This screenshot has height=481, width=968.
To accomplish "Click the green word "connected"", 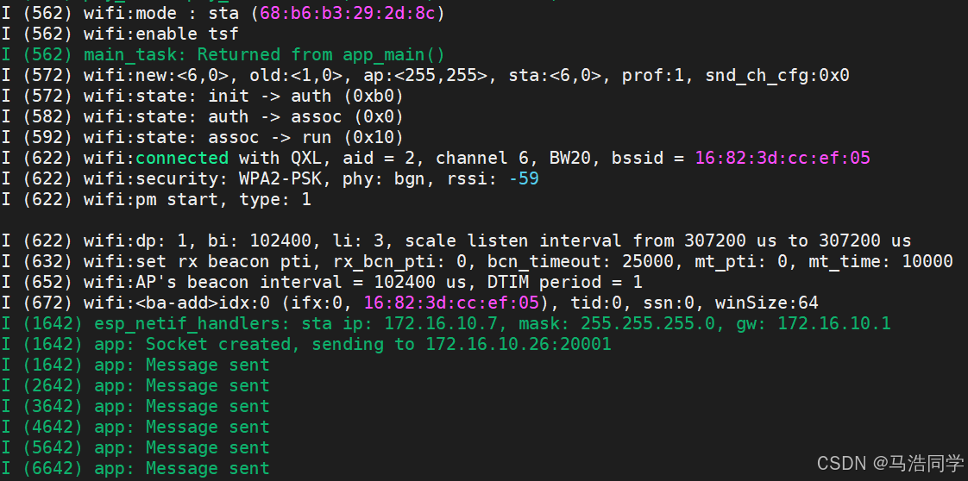I will tap(182, 158).
